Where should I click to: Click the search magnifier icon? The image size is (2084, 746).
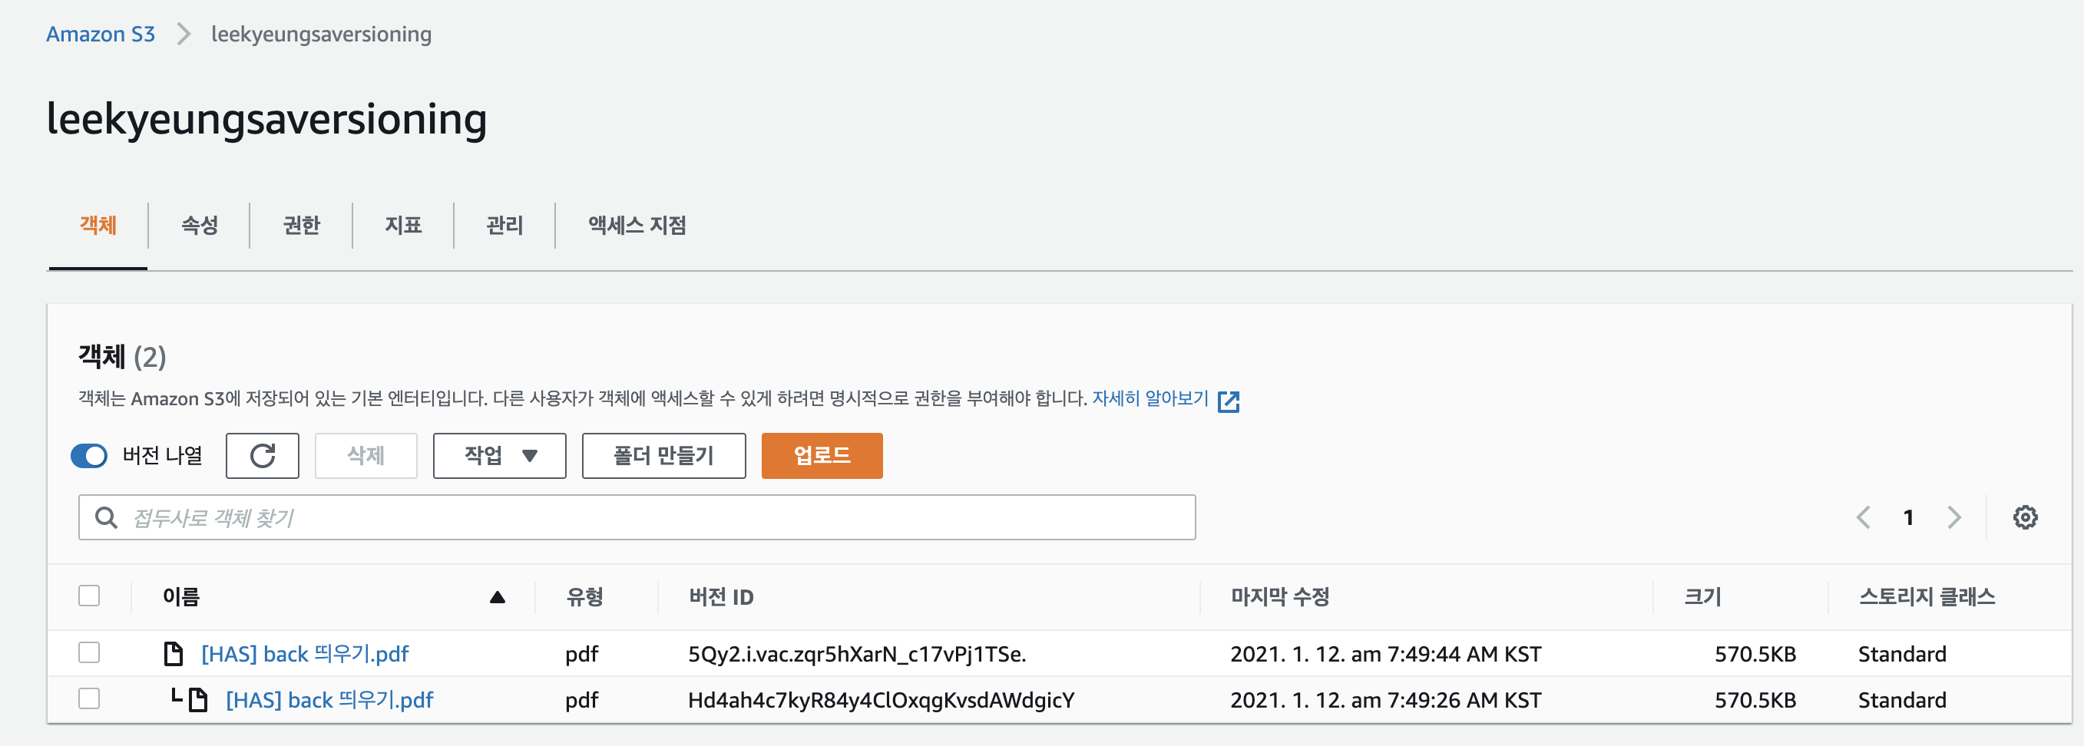tap(106, 517)
